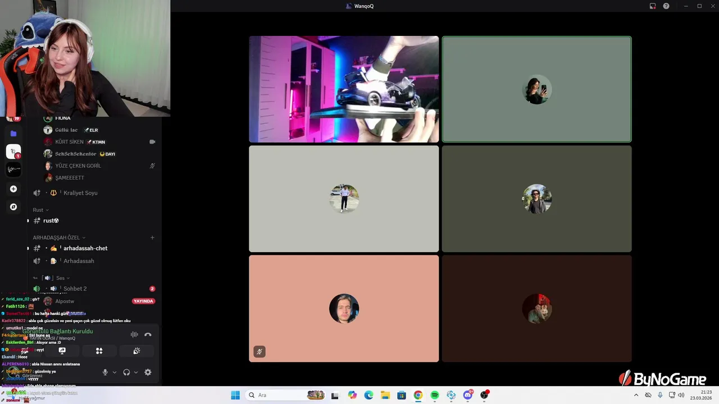Click the screen share button
The height and width of the screenshot is (404, 719).
[62, 351]
